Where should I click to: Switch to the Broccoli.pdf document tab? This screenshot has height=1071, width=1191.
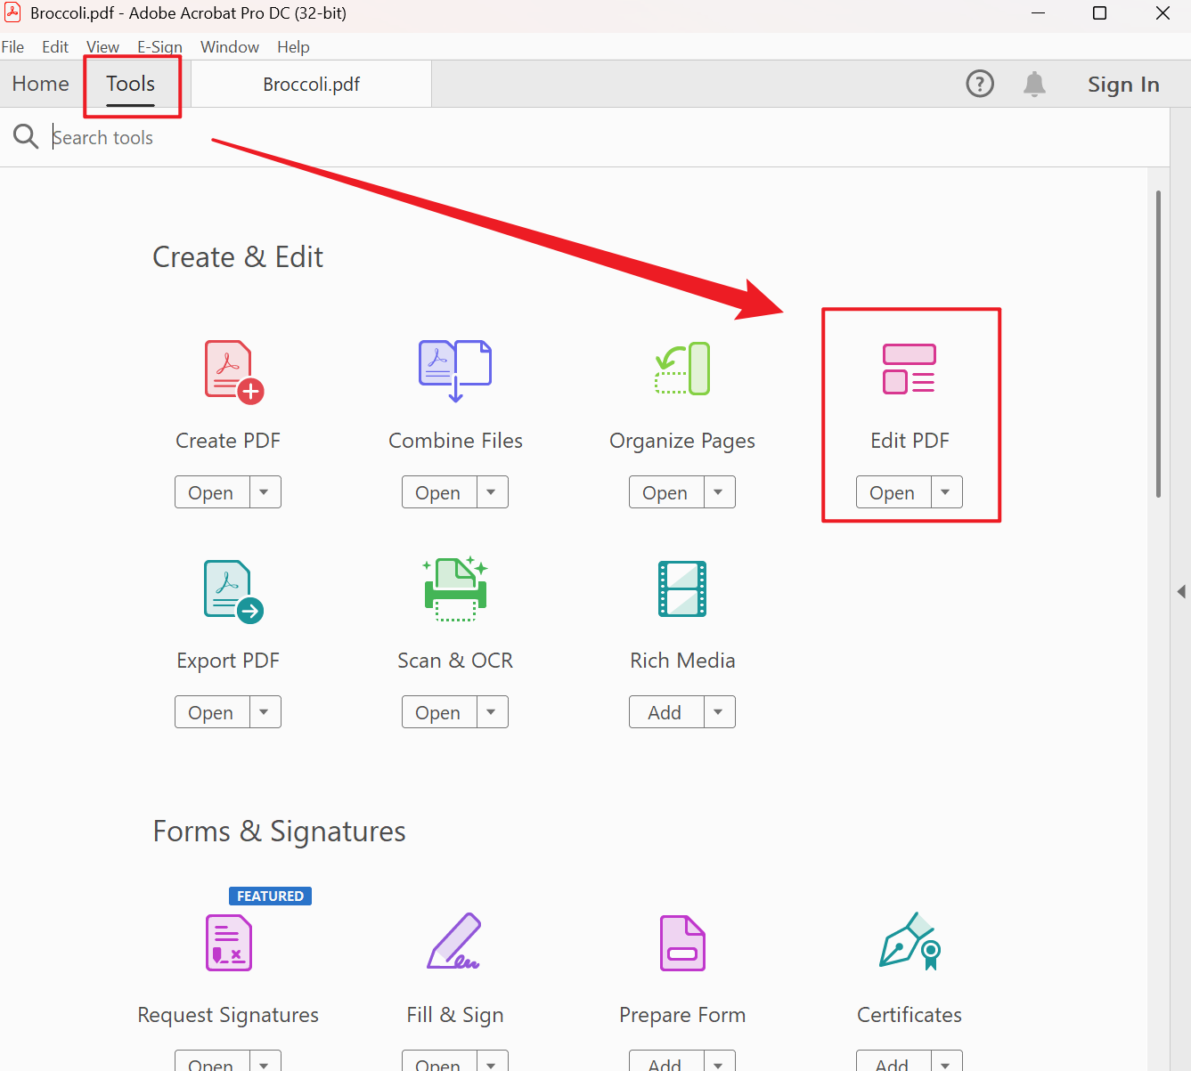[311, 85]
